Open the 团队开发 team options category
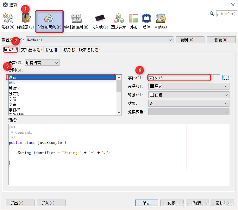The image size is (238, 210). tap(118, 21)
